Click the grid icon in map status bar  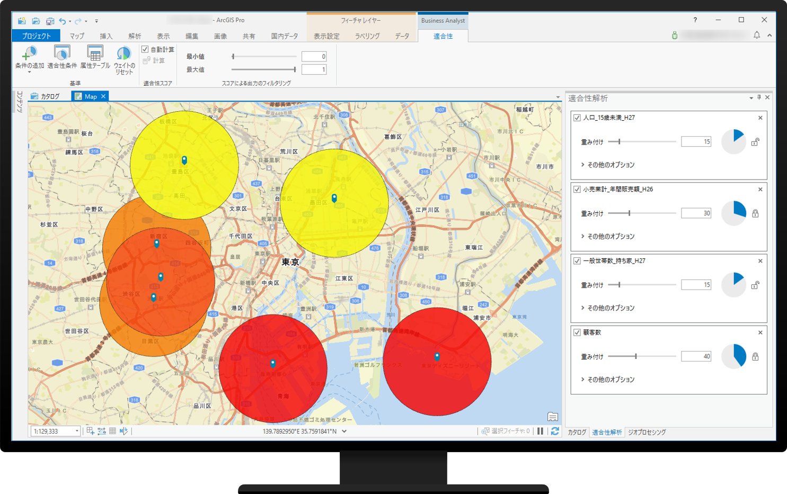coord(112,431)
